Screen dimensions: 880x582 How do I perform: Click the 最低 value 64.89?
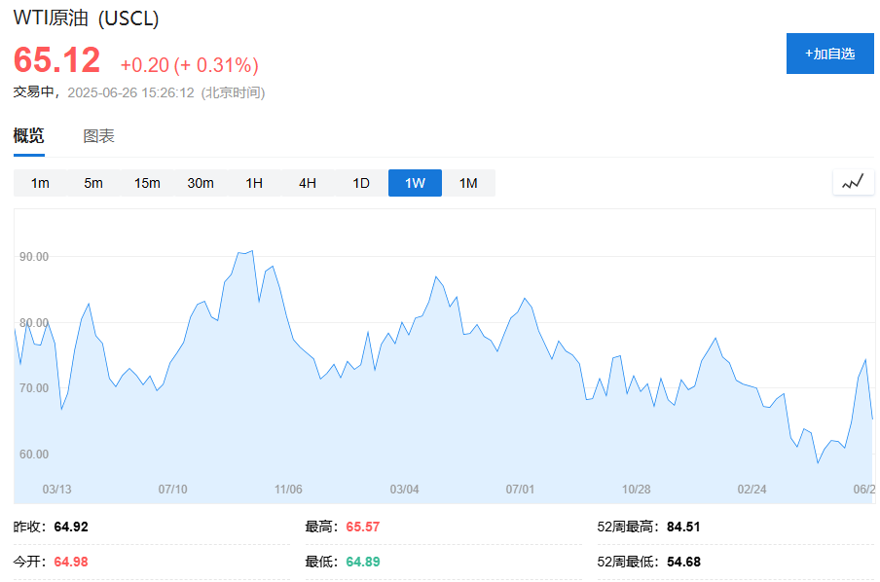click(x=363, y=562)
